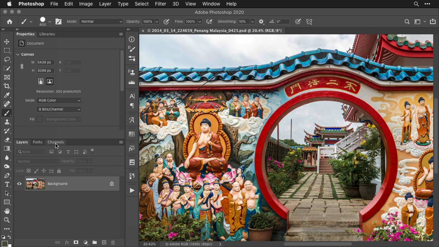Toggle pressure for opacity button
439x247 pixels.
coord(166,21)
